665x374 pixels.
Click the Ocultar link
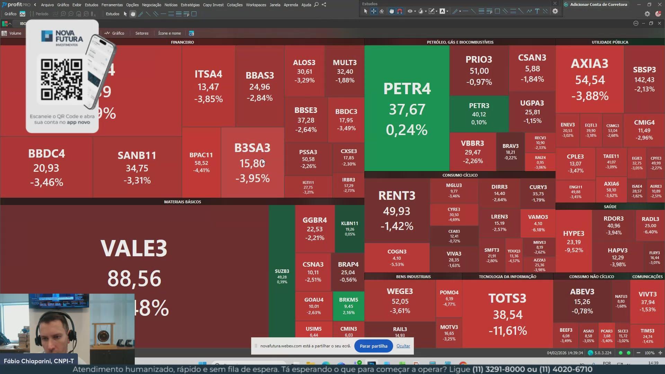pos(403,346)
